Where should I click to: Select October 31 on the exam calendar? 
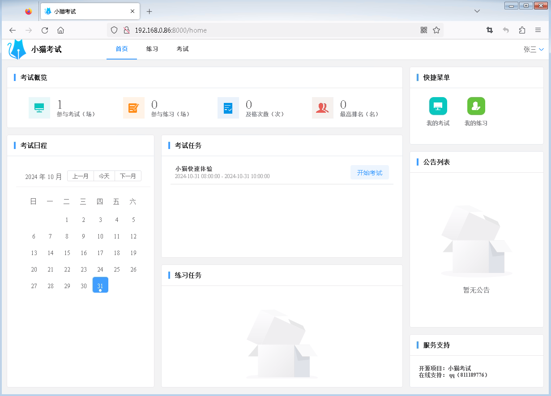(x=100, y=285)
